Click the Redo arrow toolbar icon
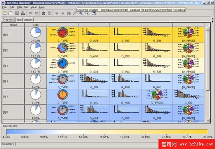The image size is (215, 149). click(37, 13)
